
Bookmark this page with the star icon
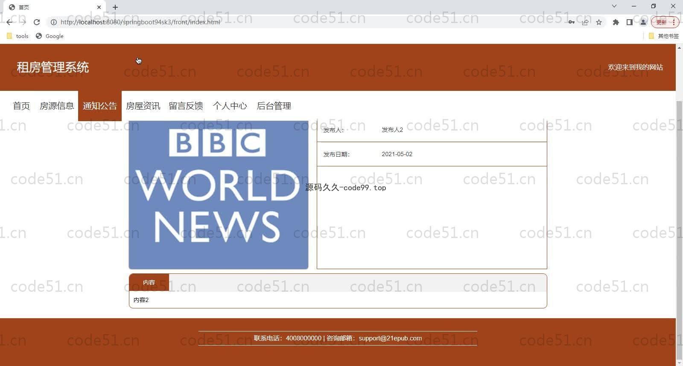coord(599,22)
